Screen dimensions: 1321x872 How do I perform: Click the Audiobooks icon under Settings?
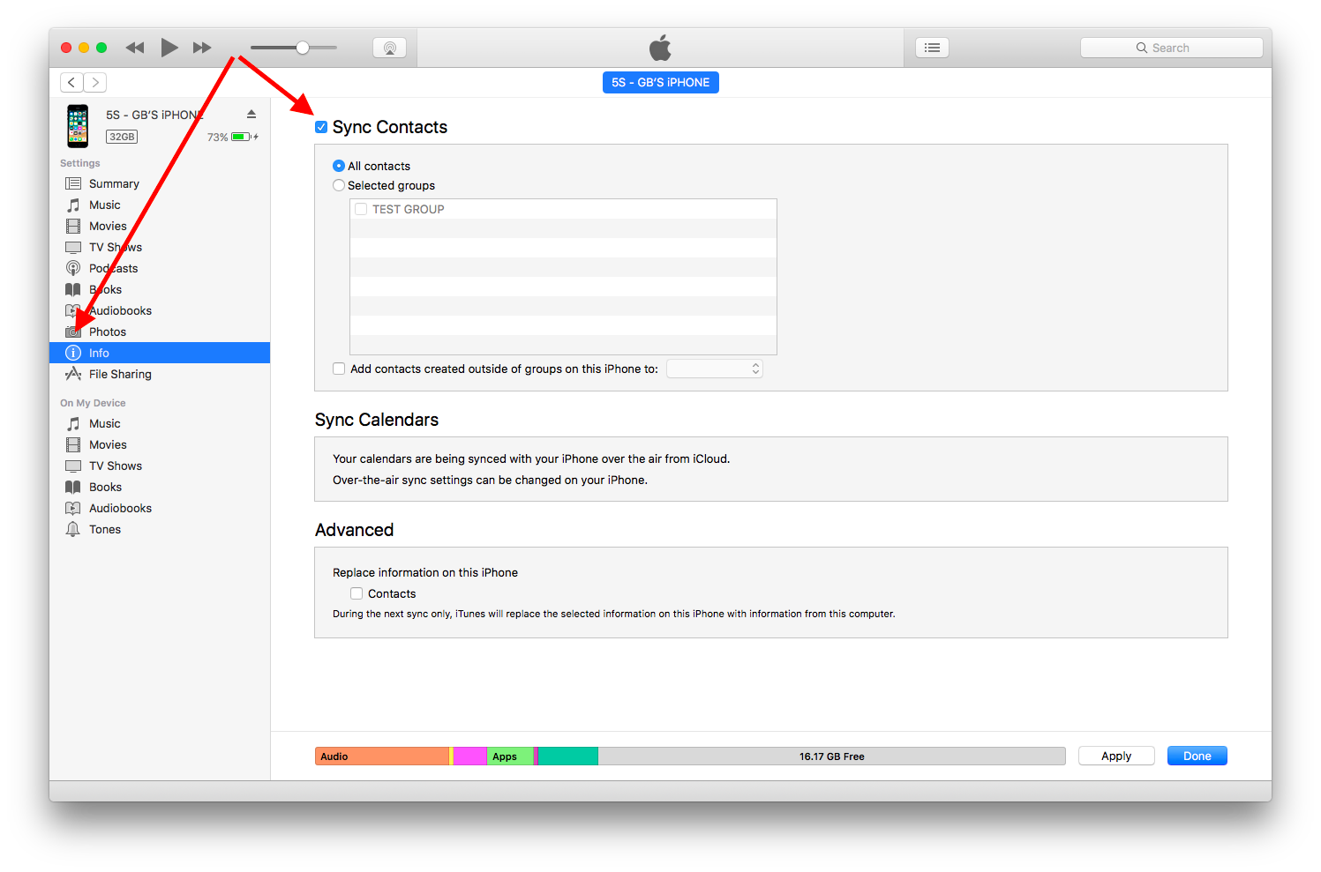click(73, 310)
